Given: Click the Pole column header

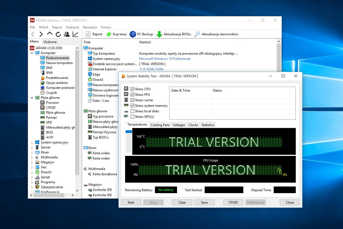Looking at the screenshot, I should pyautogui.click(x=110, y=42).
